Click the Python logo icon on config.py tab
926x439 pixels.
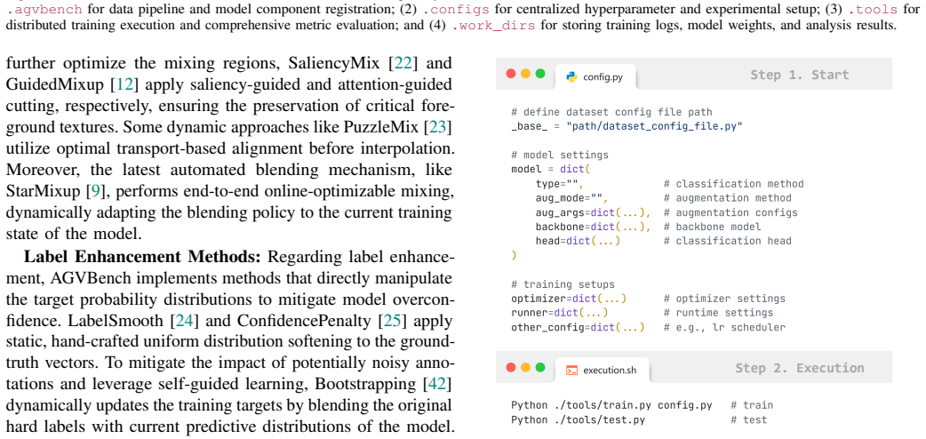click(x=571, y=76)
